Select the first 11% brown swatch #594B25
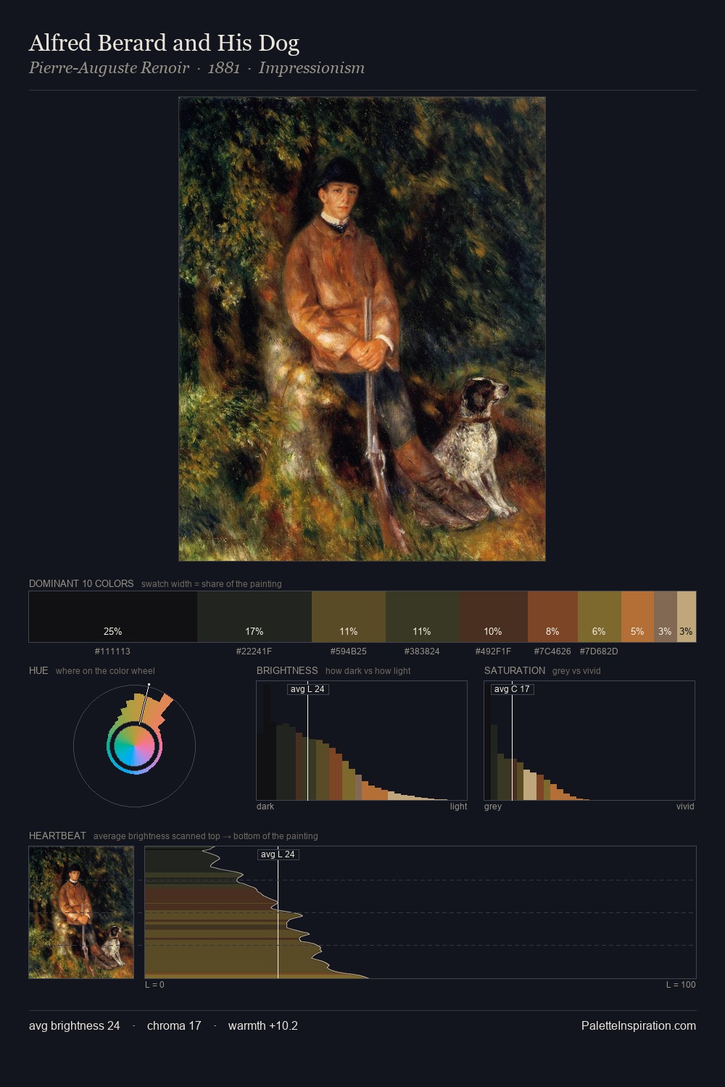 349,617
